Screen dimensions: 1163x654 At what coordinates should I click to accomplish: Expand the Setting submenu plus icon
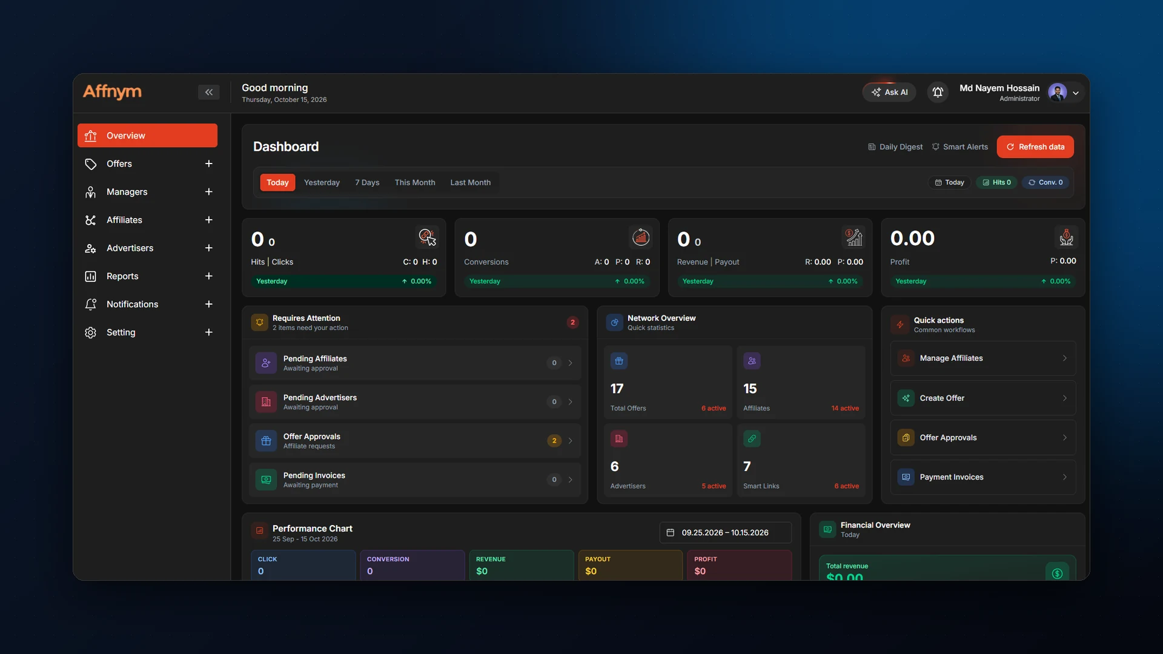208,332
